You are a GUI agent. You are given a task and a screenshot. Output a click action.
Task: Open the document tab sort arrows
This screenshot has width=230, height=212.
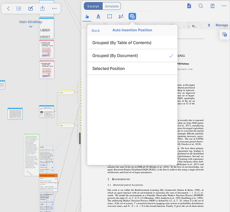click(209, 25)
